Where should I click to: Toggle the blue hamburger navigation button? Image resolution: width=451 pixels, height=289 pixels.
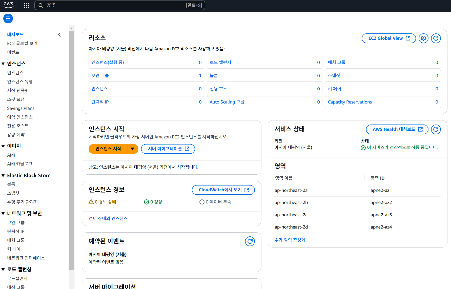8,18
